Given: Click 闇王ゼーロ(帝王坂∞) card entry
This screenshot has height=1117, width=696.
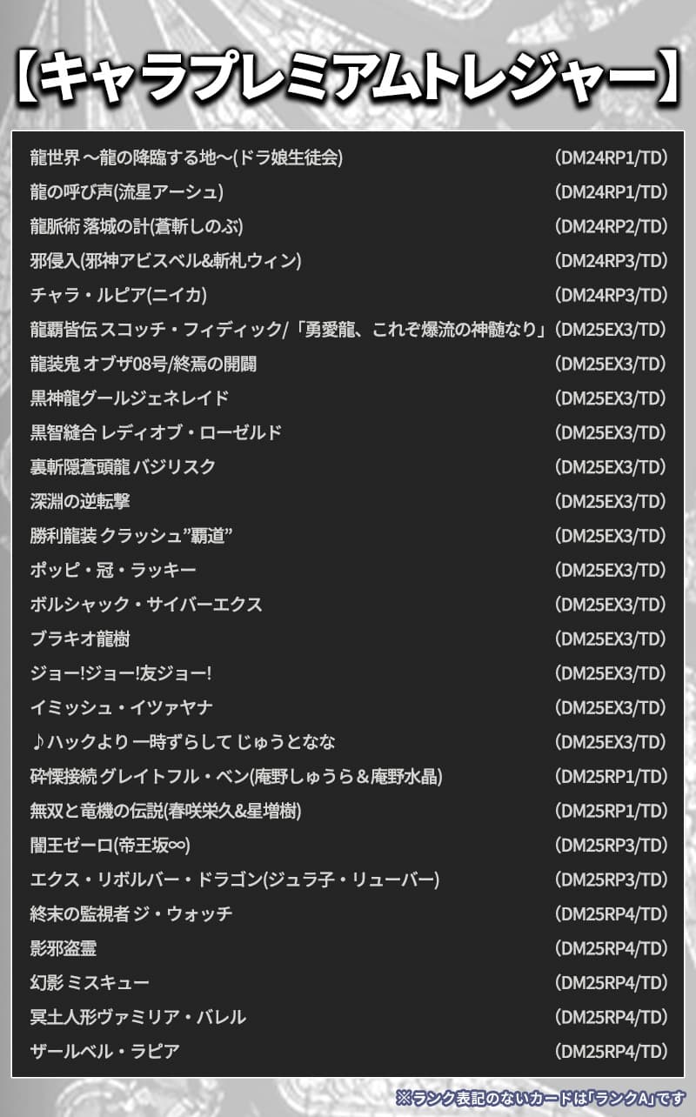Looking at the screenshot, I should click(110, 845).
